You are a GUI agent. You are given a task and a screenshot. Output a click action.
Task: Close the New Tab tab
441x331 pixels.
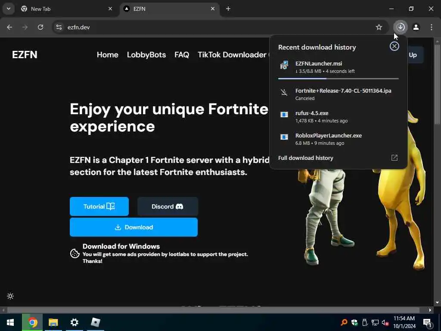[110, 9]
